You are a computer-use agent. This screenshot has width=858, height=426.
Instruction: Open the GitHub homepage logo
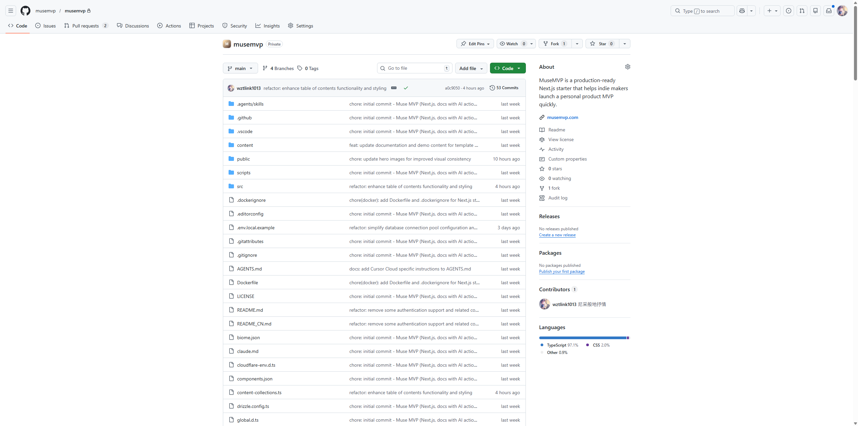pyautogui.click(x=25, y=11)
